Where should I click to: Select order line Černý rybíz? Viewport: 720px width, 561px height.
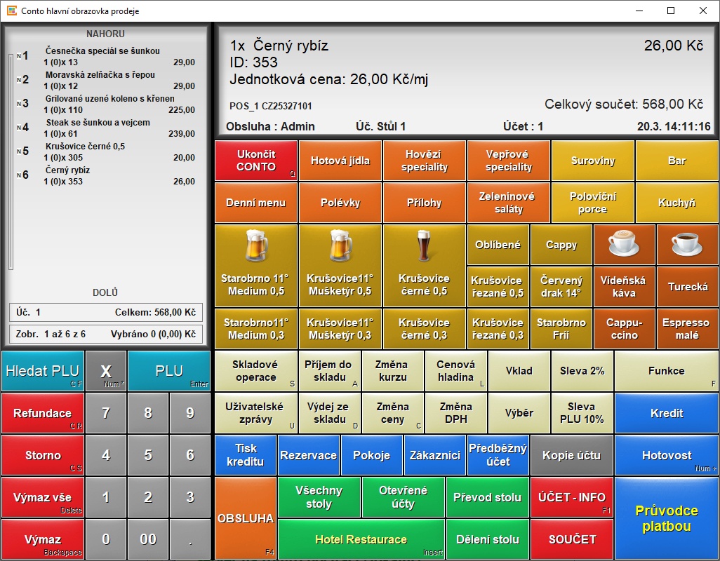[105, 175]
